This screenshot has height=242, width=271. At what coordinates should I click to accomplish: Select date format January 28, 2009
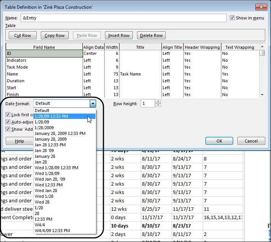pyautogui.click(x=65, y=139)
